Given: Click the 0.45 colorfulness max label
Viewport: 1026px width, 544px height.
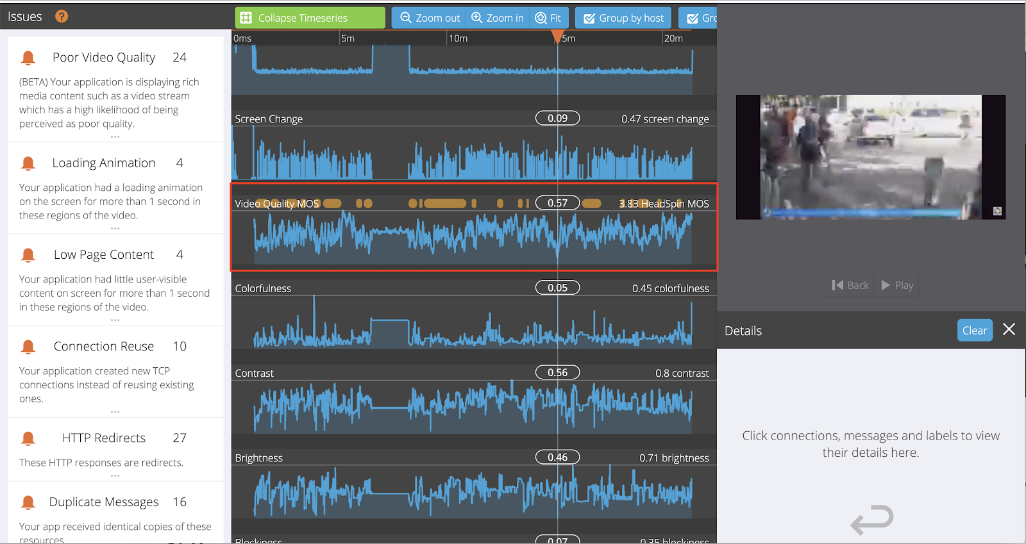Looking at the screenshot, I should 671,288.
